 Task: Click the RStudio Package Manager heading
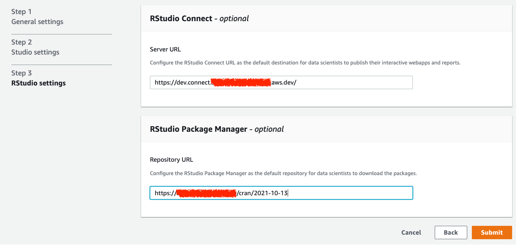(x=198, y=129)
